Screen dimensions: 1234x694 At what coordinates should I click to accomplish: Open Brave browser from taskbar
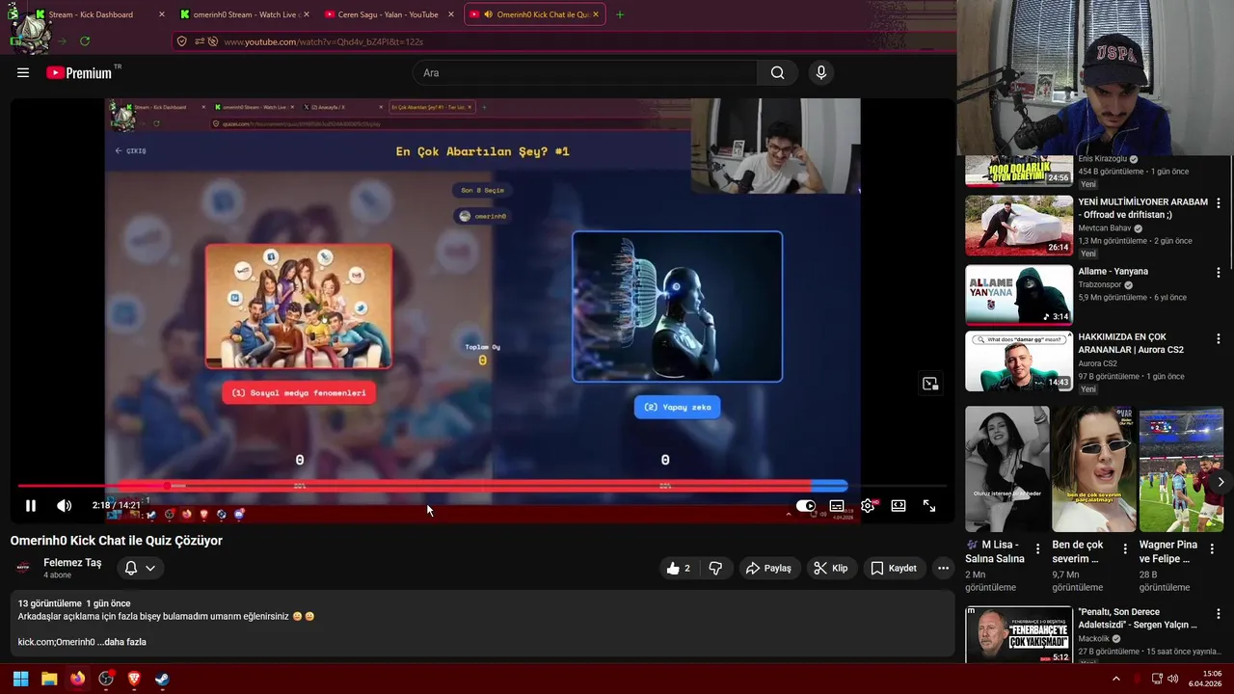click(x=134, y=679)
